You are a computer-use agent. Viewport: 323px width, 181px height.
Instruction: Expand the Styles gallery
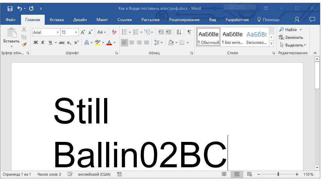click(x=271, y=44)
